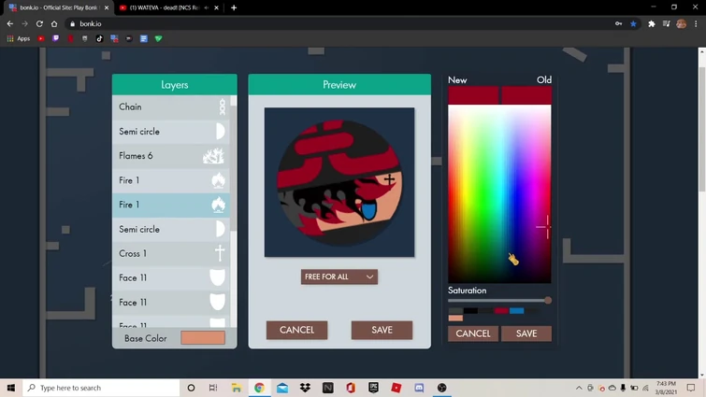706x397 pixels.
Task: Click the Saturation slider handle
Action: point(548,301)
